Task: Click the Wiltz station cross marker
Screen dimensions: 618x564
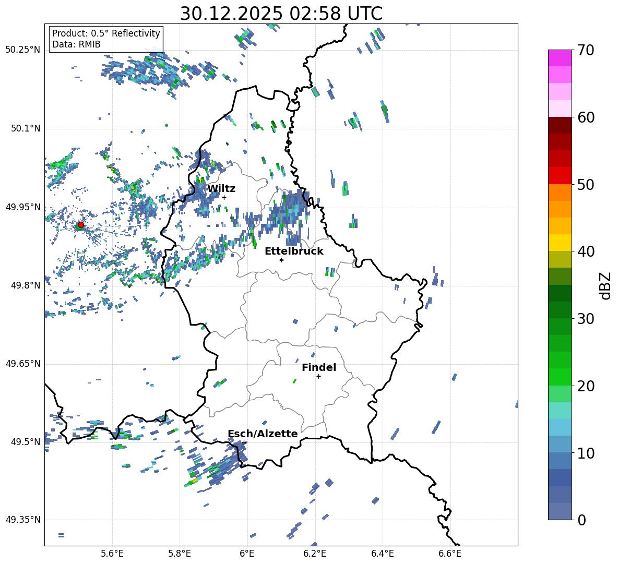Action: click(224, 197)
